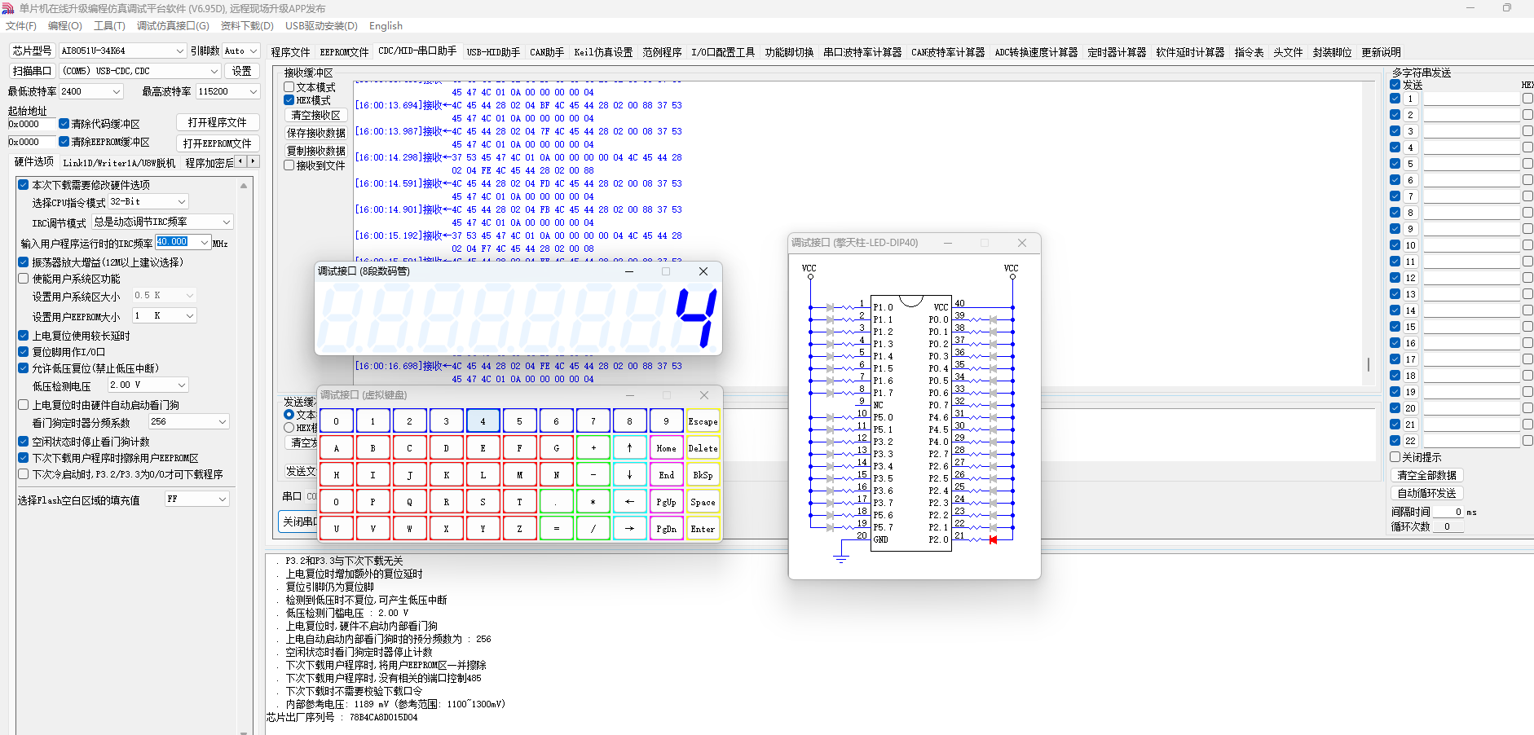
Task: Click the right arrow key on virtual keyboard
Action: click(x=629, y=529)
